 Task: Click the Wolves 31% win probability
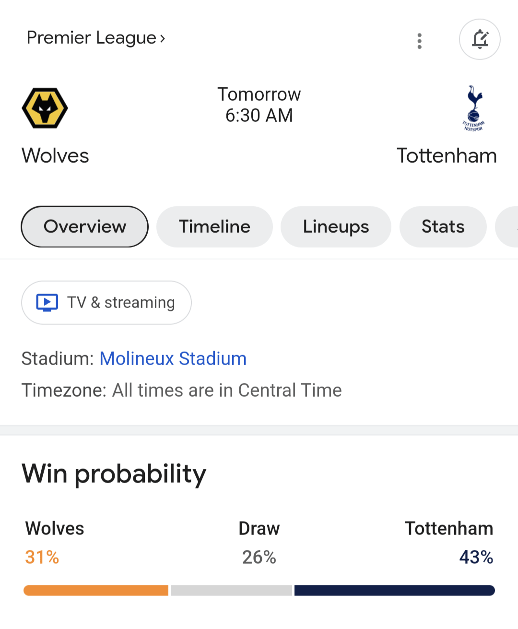click(x=42, y=557)
